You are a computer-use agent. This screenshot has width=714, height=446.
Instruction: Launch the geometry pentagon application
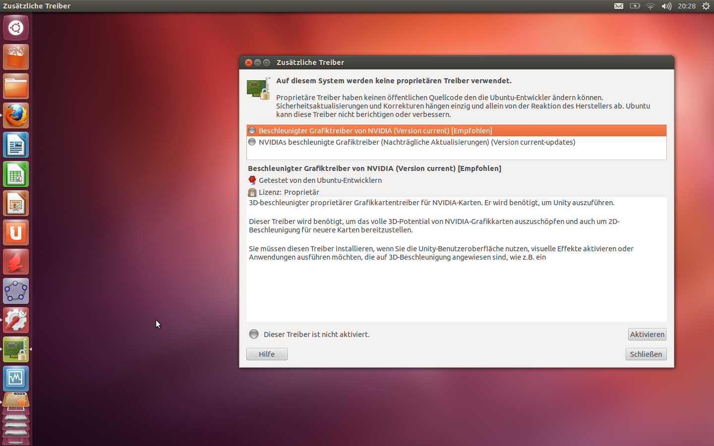tap(16, 291)
